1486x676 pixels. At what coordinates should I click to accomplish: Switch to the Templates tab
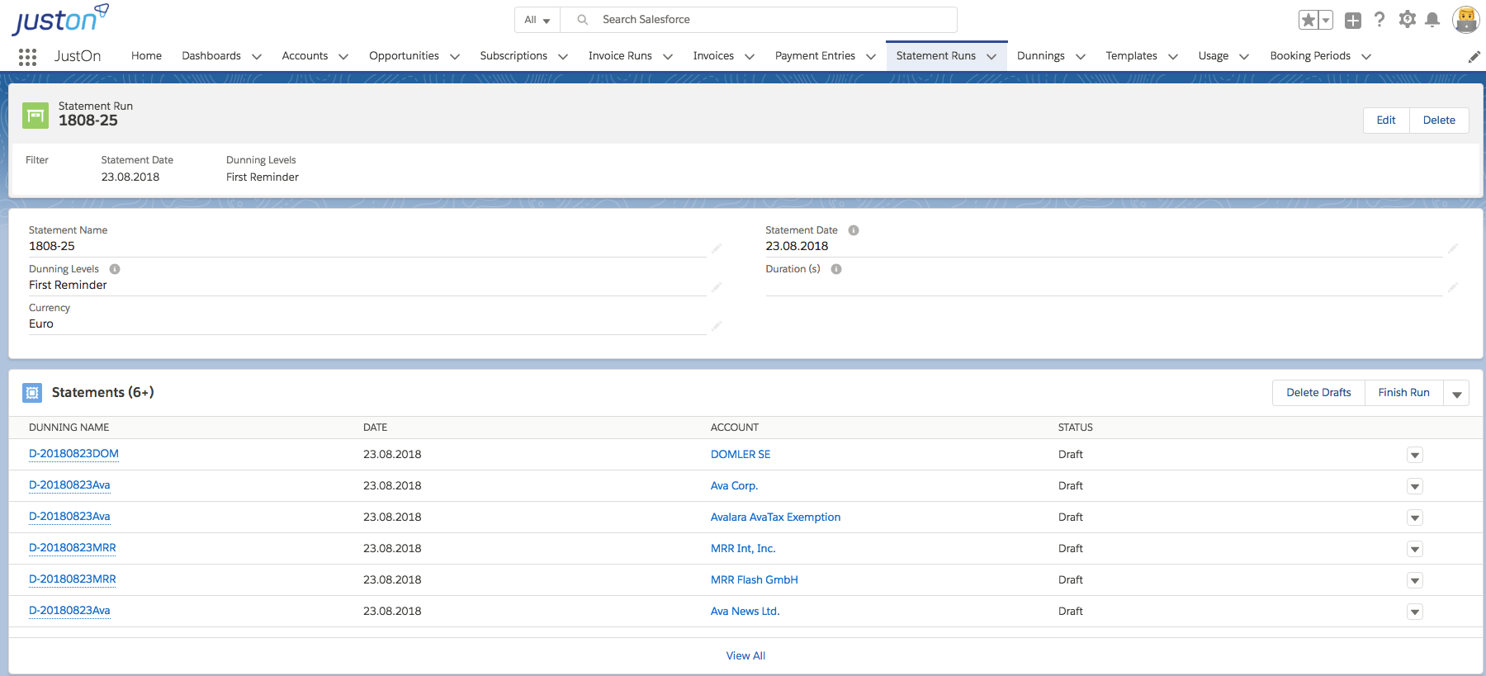click(1131, 55)
